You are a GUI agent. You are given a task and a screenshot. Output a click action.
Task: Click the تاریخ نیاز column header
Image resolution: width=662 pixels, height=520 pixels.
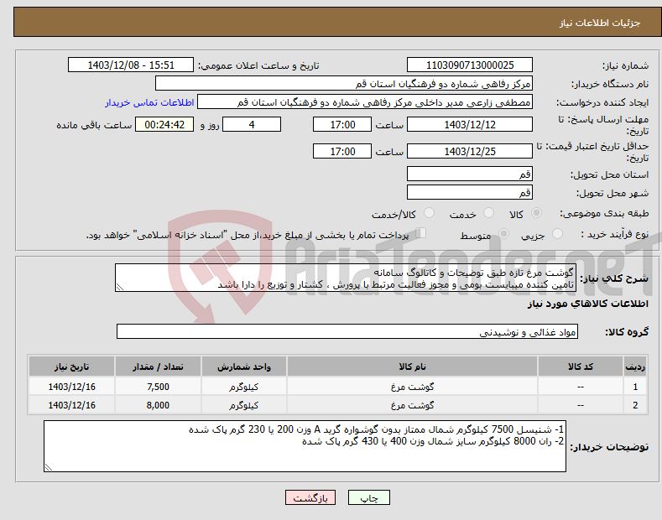coord(72,367)
